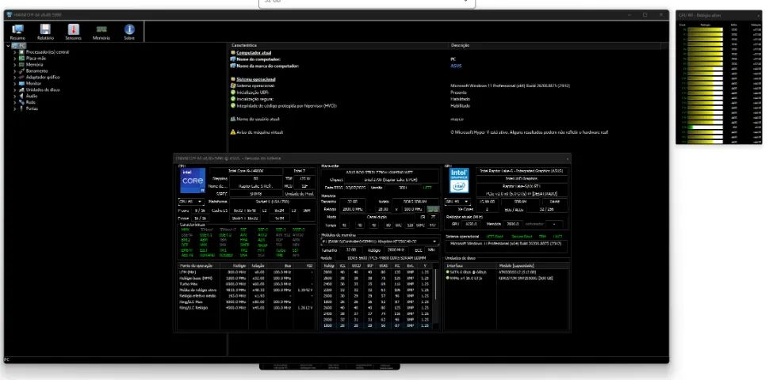Image resolution: width=769 pixels, height=380 pixels.
Task: Select the Rede network tree icon
Action: (21, 102)
